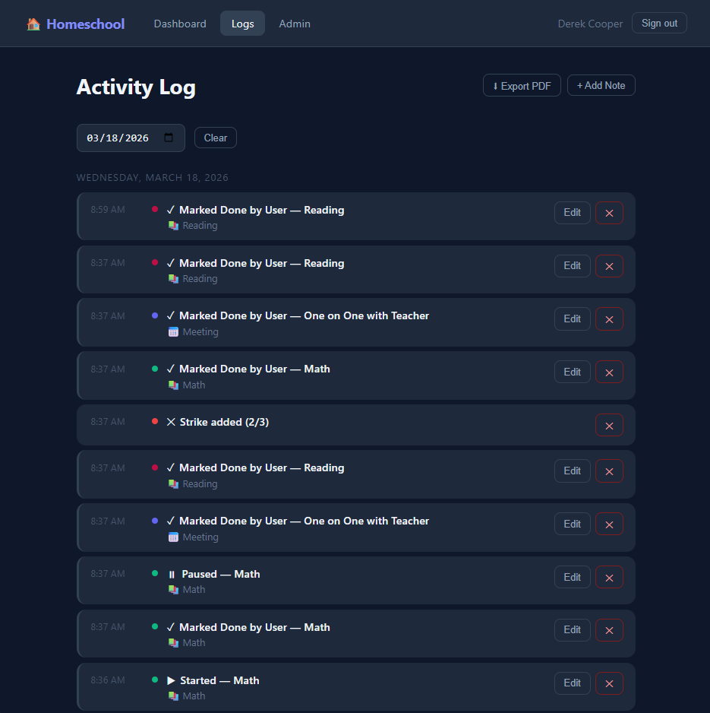Remove the Strike added (2/3) entry
The height and width of the screenshot is (713, 710).
609,425
